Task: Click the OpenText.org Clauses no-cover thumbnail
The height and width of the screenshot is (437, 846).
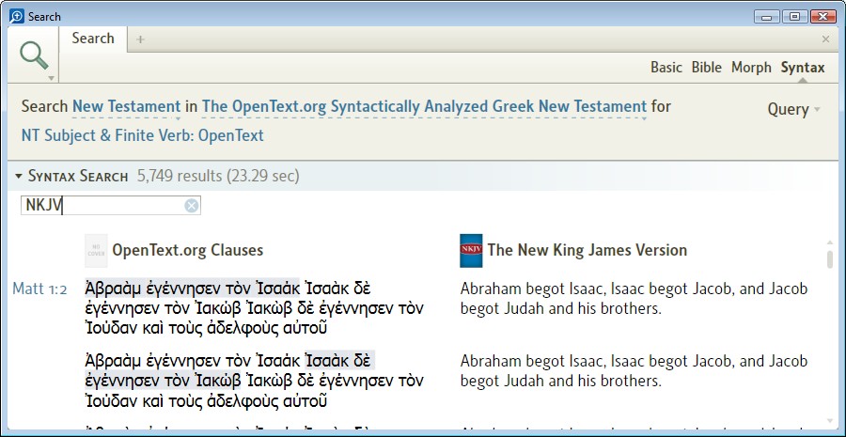Action: [96, 250]
